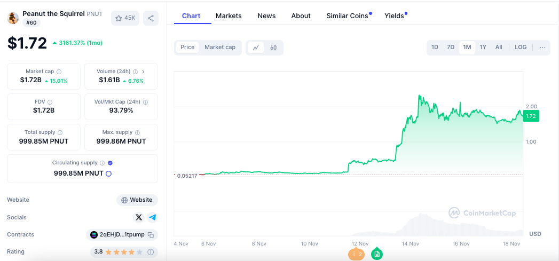Set chart range to All
Viewport: 559px width, 261px height.
(x=499, y=48)
